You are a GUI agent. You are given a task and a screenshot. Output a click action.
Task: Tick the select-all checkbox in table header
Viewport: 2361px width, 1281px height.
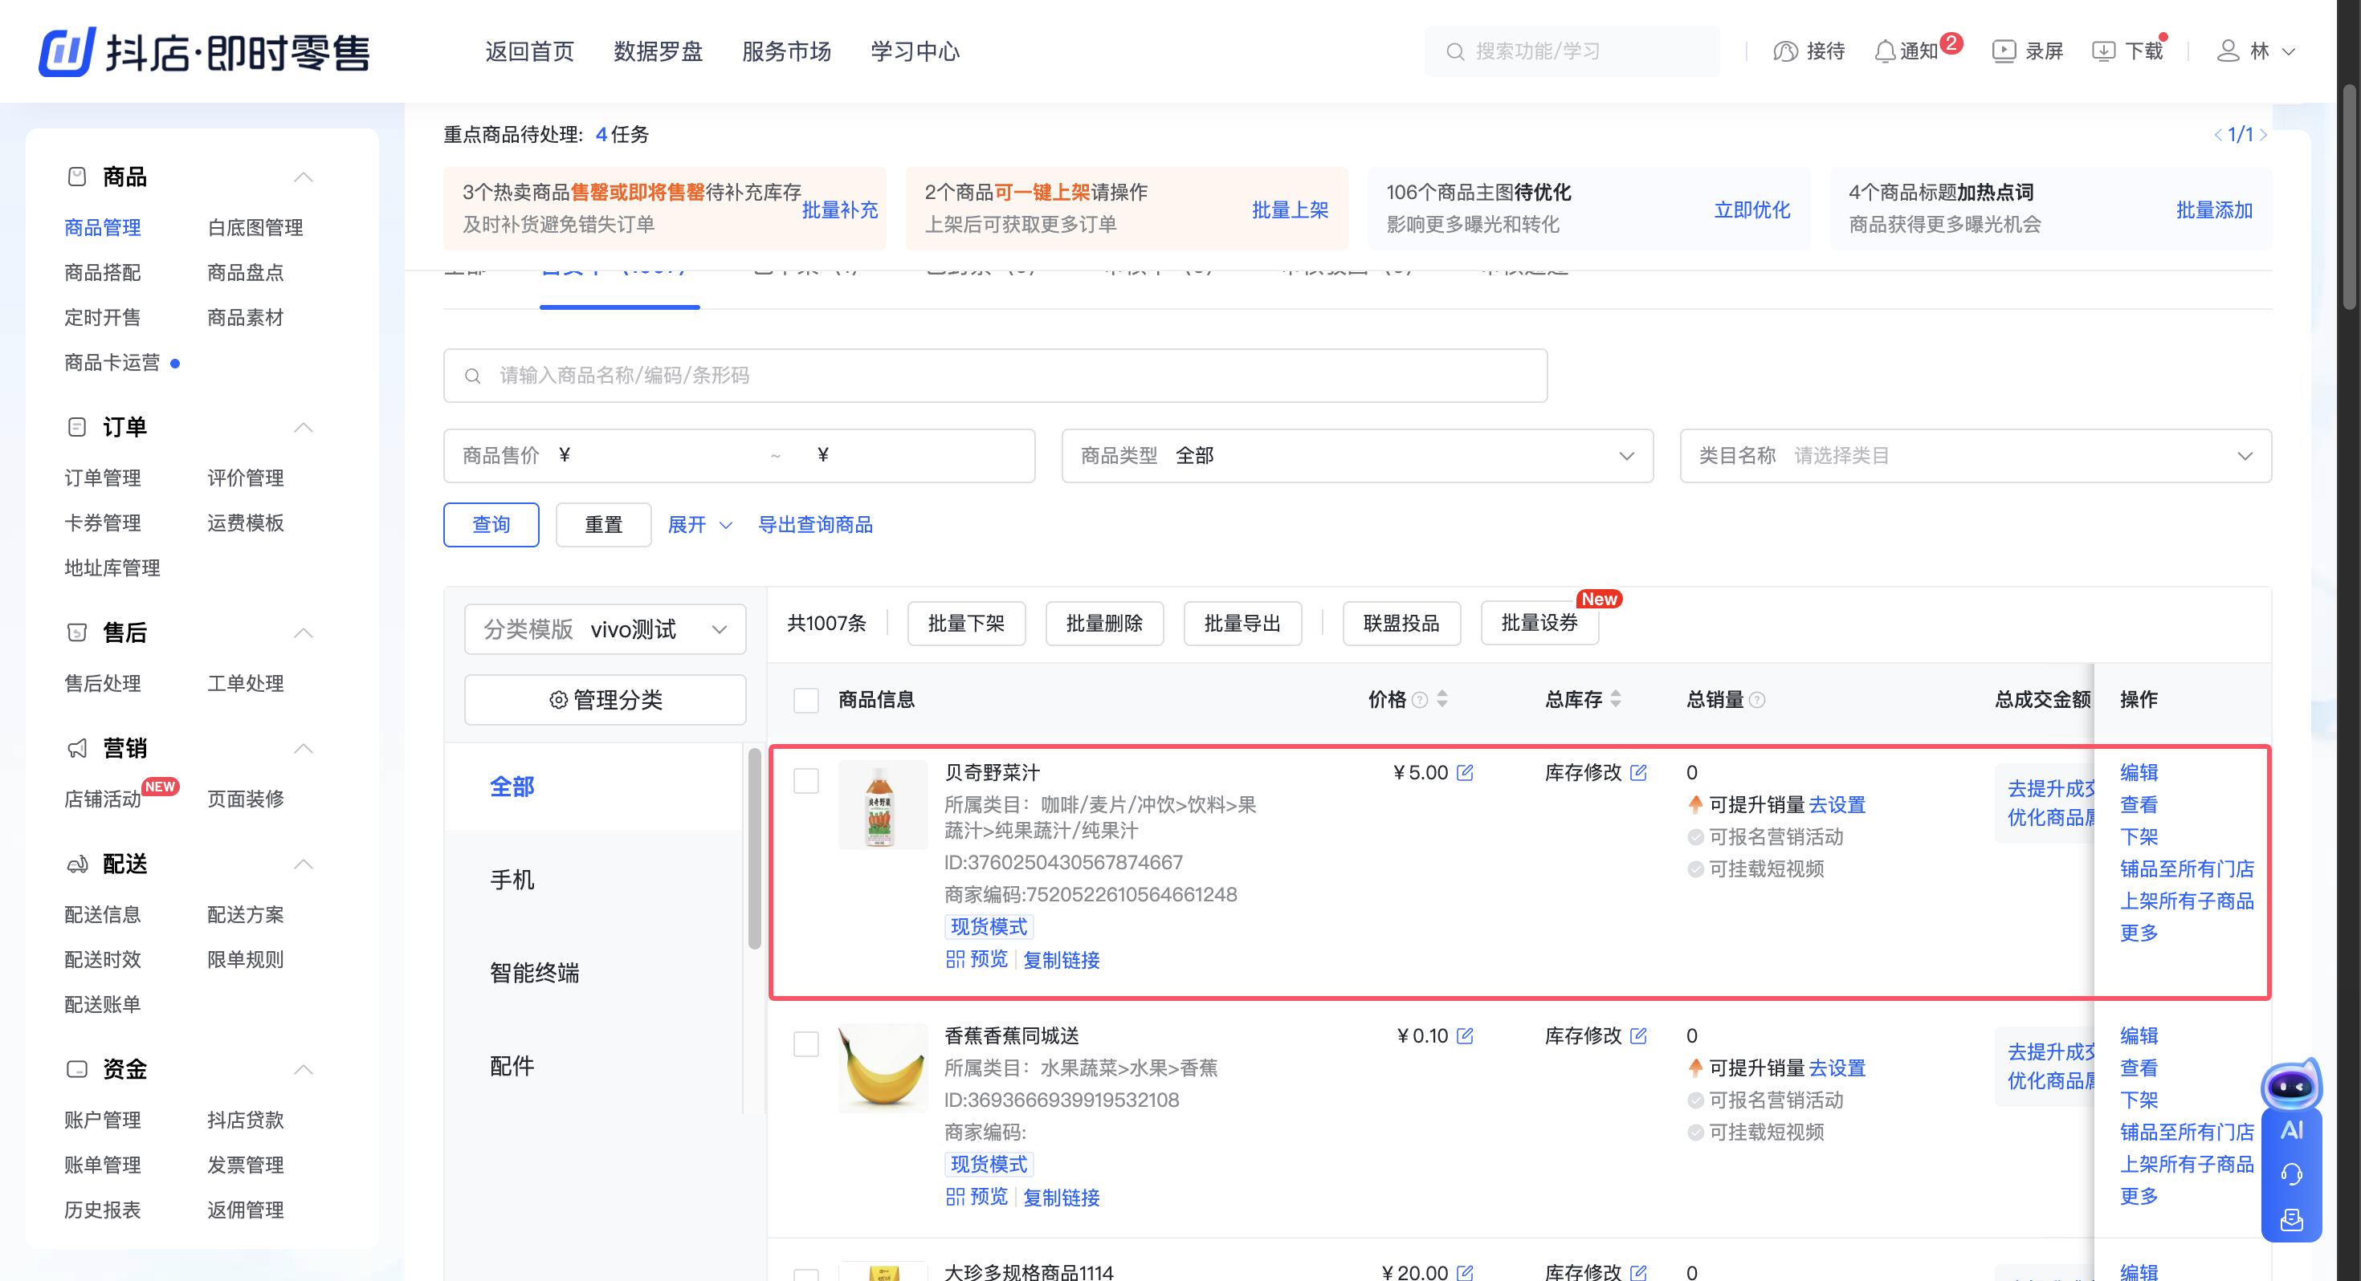pos(805,700)
